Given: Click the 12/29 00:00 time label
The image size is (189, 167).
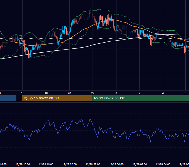Looking at the screenshot, I should pyautogui.click(x=116, y=164).
